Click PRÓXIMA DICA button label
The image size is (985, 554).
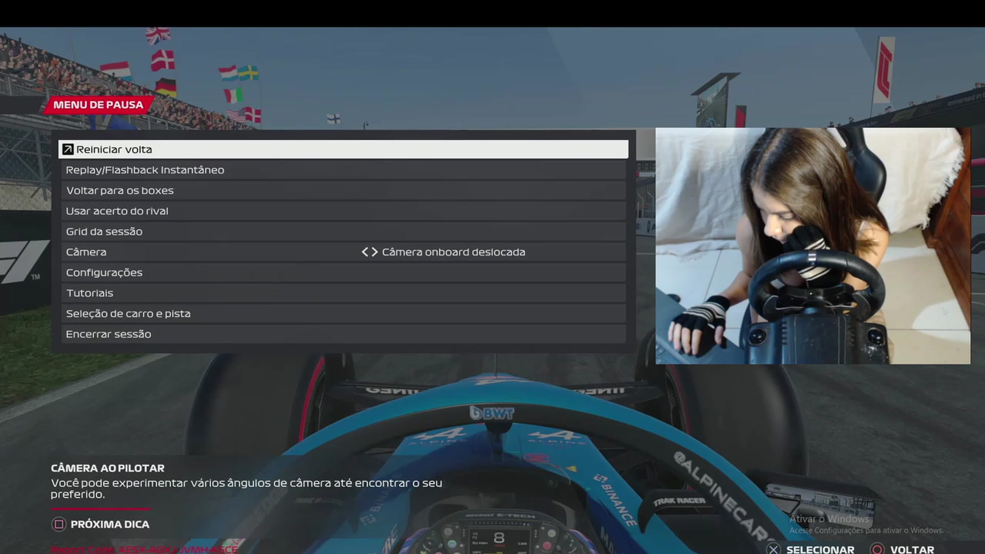point(110,524)
